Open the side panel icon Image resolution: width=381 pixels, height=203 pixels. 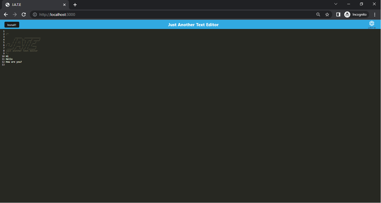(338, 14)
